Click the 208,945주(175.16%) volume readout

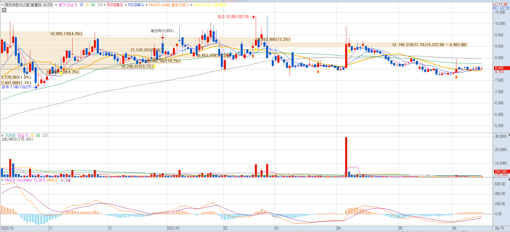[17, 139]
